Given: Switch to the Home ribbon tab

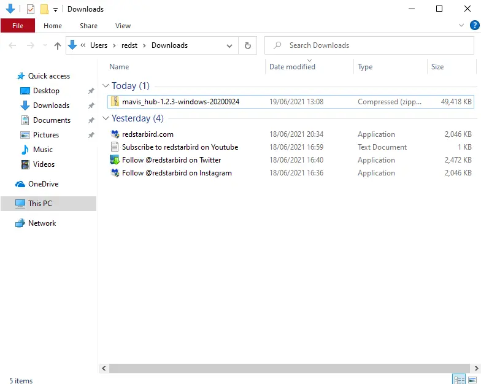Looking at the screenshot, I should tap(53, 26).
